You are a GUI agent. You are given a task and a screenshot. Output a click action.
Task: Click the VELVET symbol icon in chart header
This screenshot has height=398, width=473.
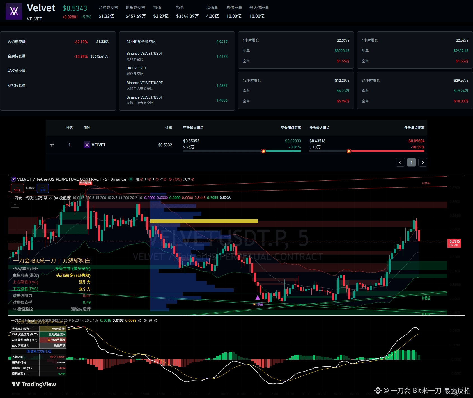point(13,179)
